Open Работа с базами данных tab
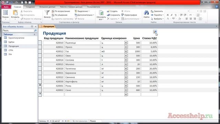220x124 pixels. pyautogui.click(x=71, y=7)
